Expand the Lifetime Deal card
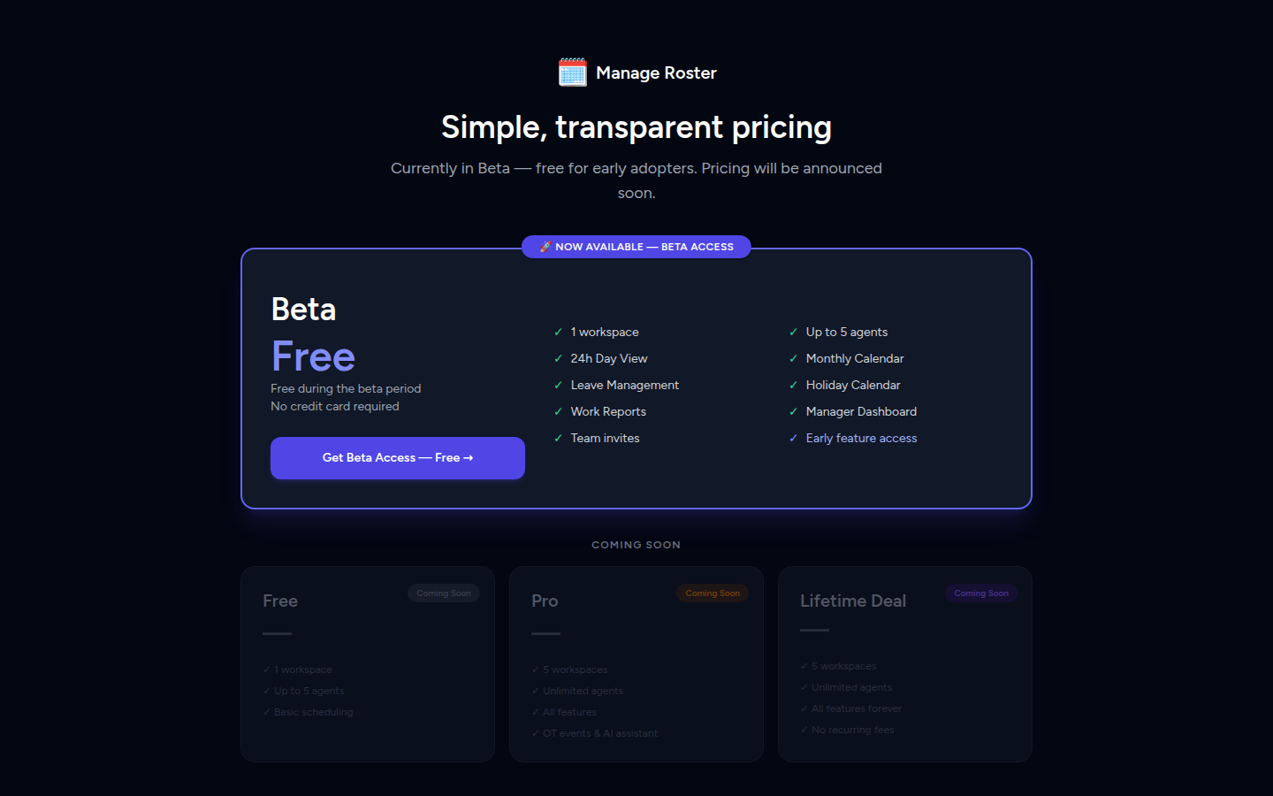1273x796 pixels. (904, 663)
